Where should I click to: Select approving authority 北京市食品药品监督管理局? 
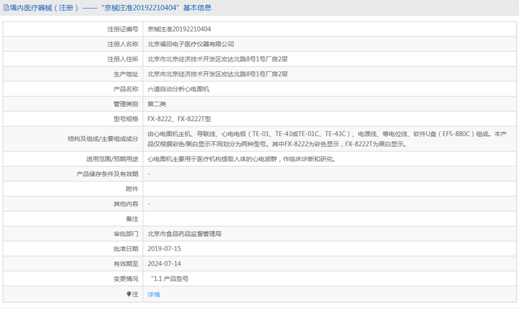[x=184, y=234]
